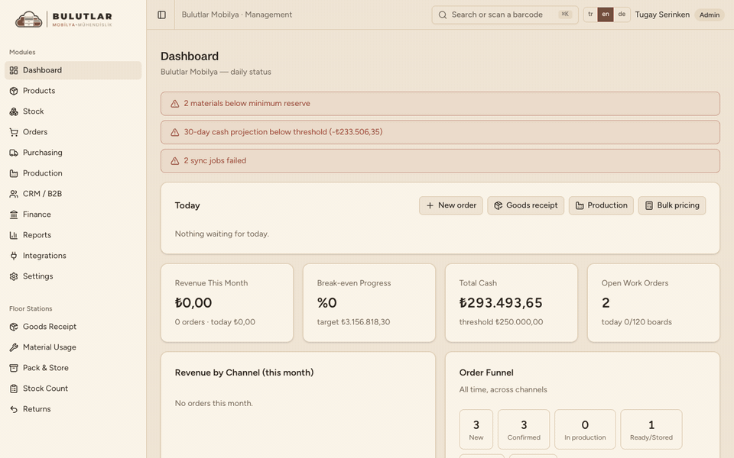Open the '2 materials below minimum reserve' alert
Image resolution: width=734 pixels, height=458 pixels.
pyautogui.click(x=440, y=104)
